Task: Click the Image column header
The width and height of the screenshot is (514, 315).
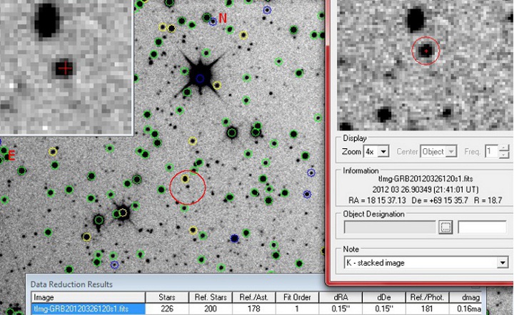Action: [x=89, y=297]
